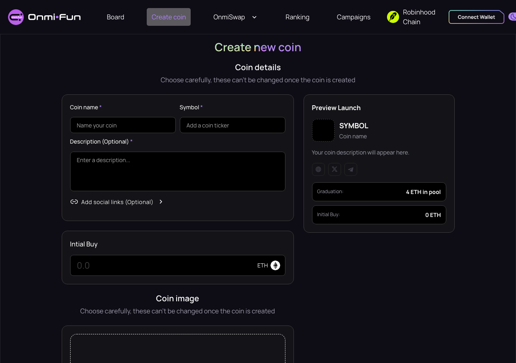Image resolution: width=516 pixels, height=363 pixels.
Task: Click the Robinhood Chain feather icon
Action: point(393,17)
